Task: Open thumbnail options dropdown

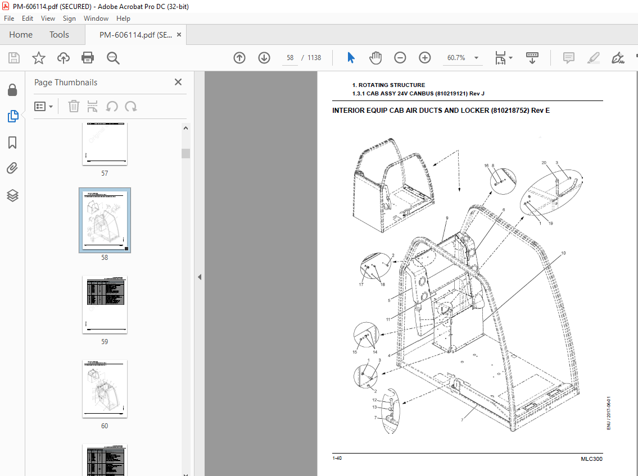Action: point(43,107)
